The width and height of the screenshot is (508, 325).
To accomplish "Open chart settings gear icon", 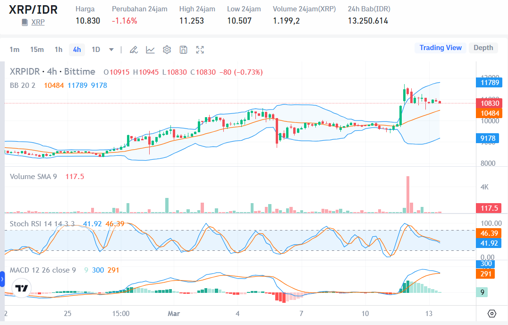I will pos(167,50).
